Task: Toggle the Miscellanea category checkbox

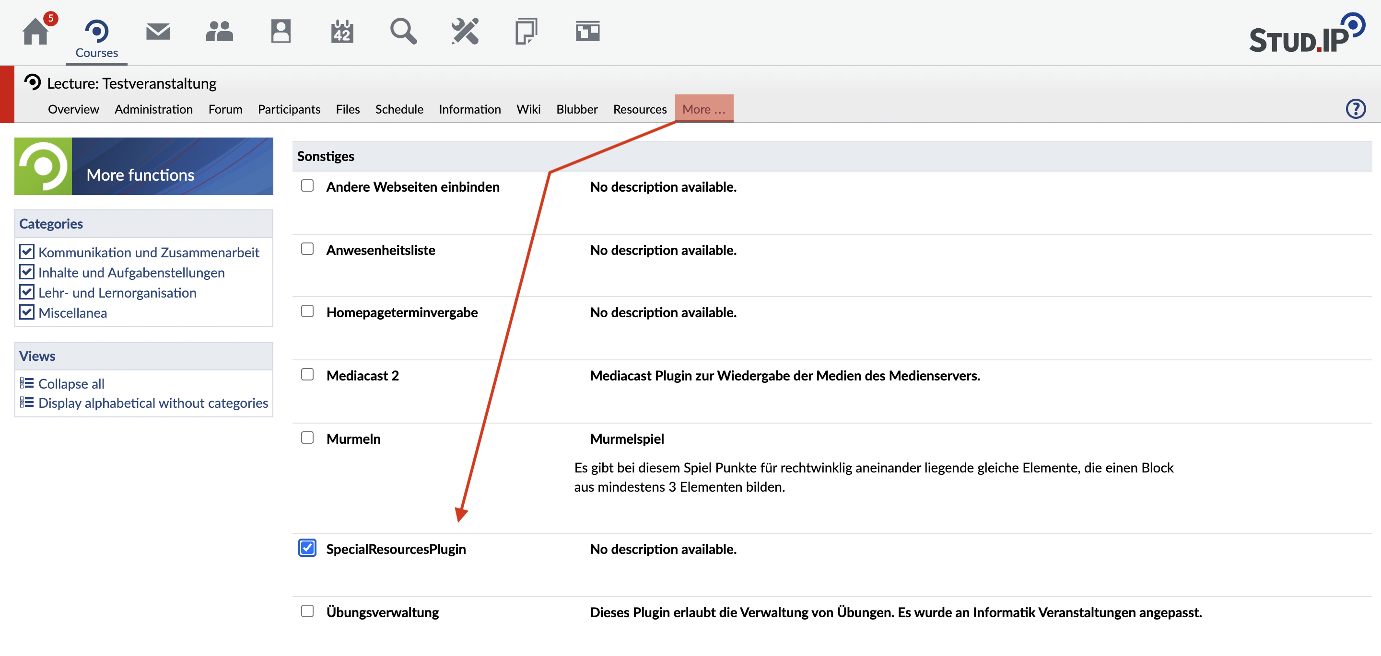Action: tap(27, 312)
